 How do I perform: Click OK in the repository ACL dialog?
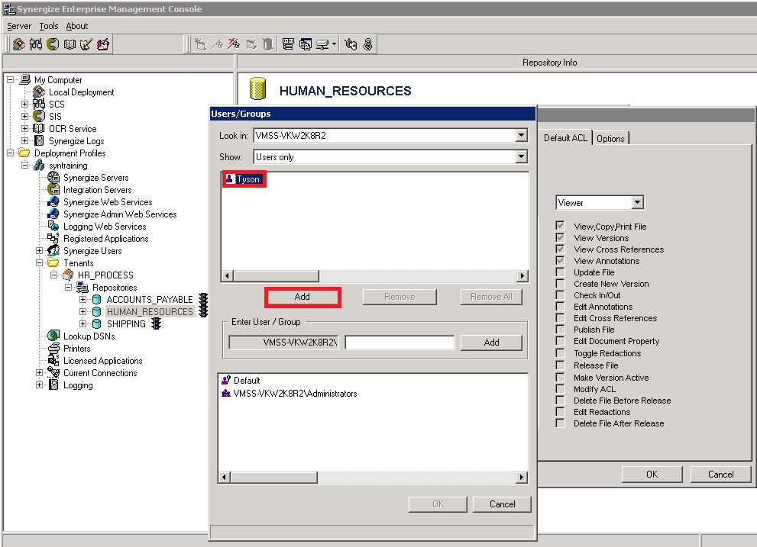coord(652,475)
